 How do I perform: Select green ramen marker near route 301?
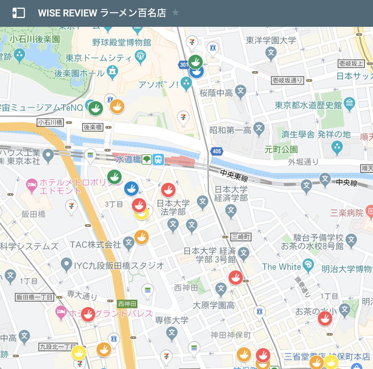coord(196,62)
